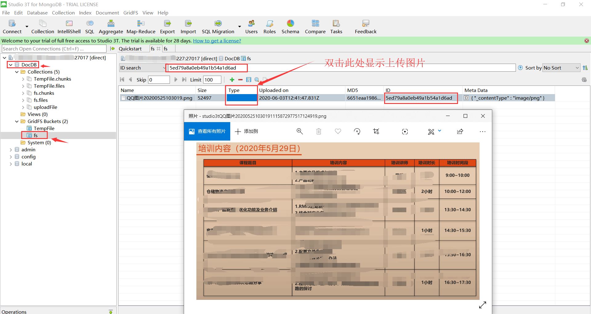591x314 pixels.
Task: Click the How to get a license link
Action: [217, 41]
